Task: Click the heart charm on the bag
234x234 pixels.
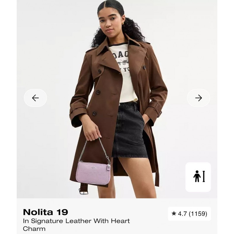Action: click(109, 166)
